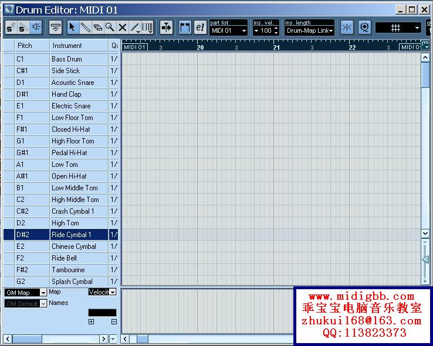
Task: Click vertical zoom plus button
Action: coord(425,281)
